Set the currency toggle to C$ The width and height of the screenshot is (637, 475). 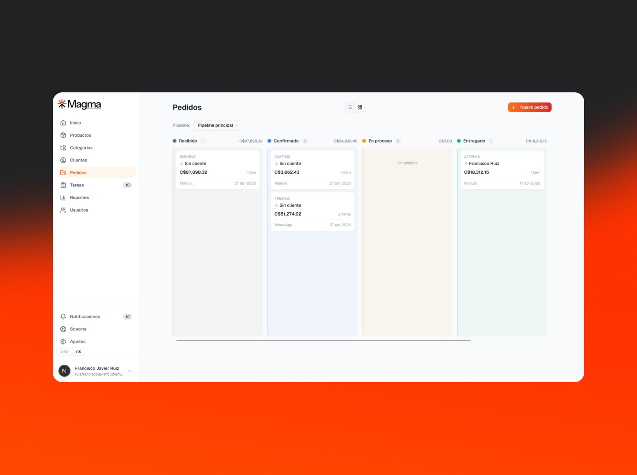tap(78, 352)
